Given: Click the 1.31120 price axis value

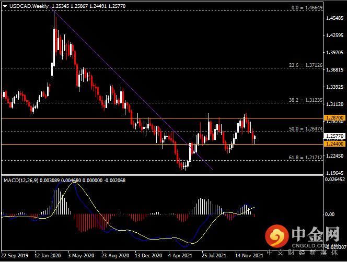Looking at the screenshot, I should coord(335,104).
